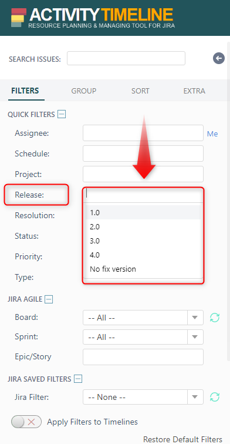Switch to the Group tab
Screen dimensions: 230x444
(x=84, y=91)
